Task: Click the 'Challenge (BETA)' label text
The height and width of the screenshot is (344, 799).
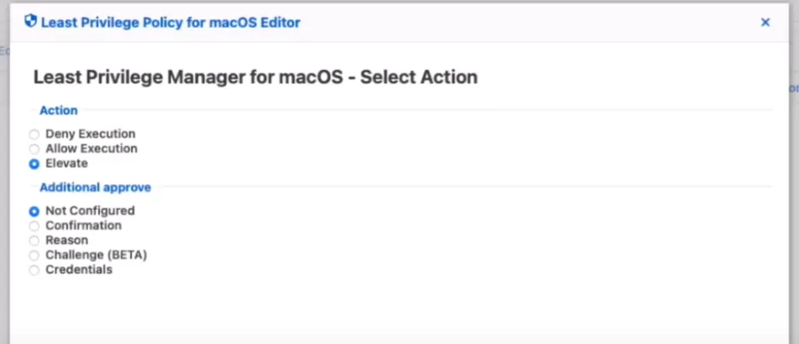Action: tap(97, 254)
